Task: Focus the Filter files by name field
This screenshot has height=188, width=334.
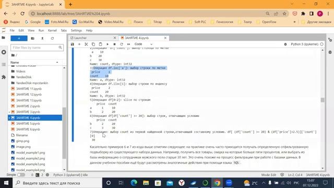Action: pos(37,48)
